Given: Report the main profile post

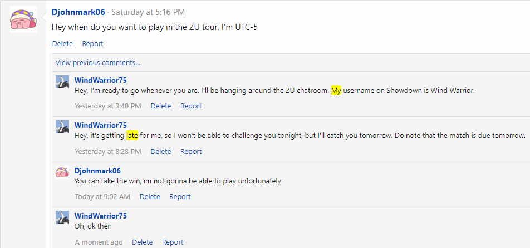Looking at the screenshot, I should (x=92, y=43).
